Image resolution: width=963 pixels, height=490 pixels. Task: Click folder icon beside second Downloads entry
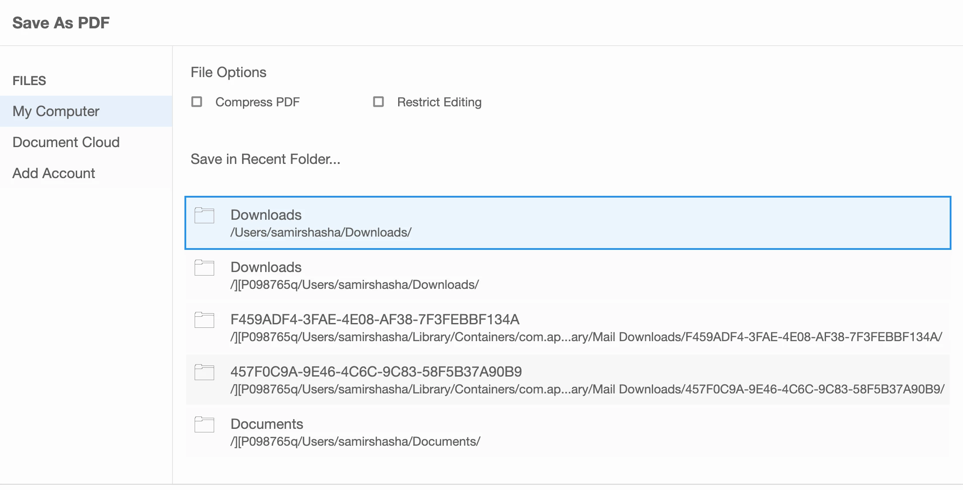[x=204, y=268]
